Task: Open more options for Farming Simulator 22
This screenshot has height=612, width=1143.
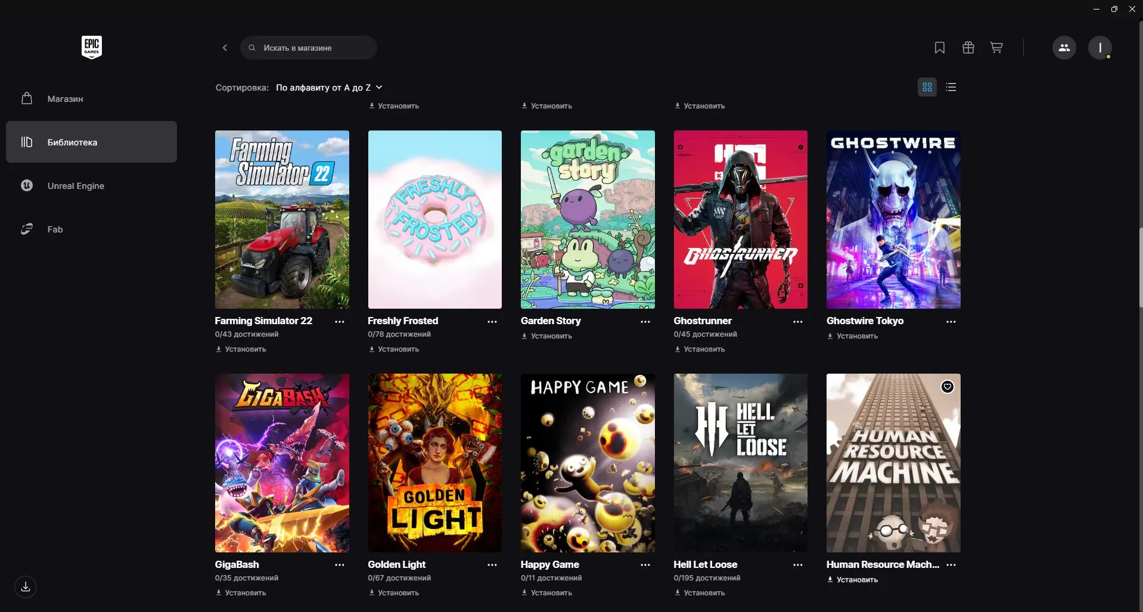Action: coord(340,322)
